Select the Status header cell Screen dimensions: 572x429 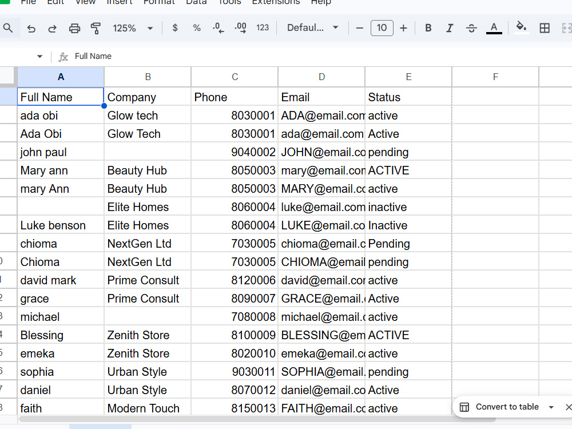pyautogui.click(x=408, y=97)
